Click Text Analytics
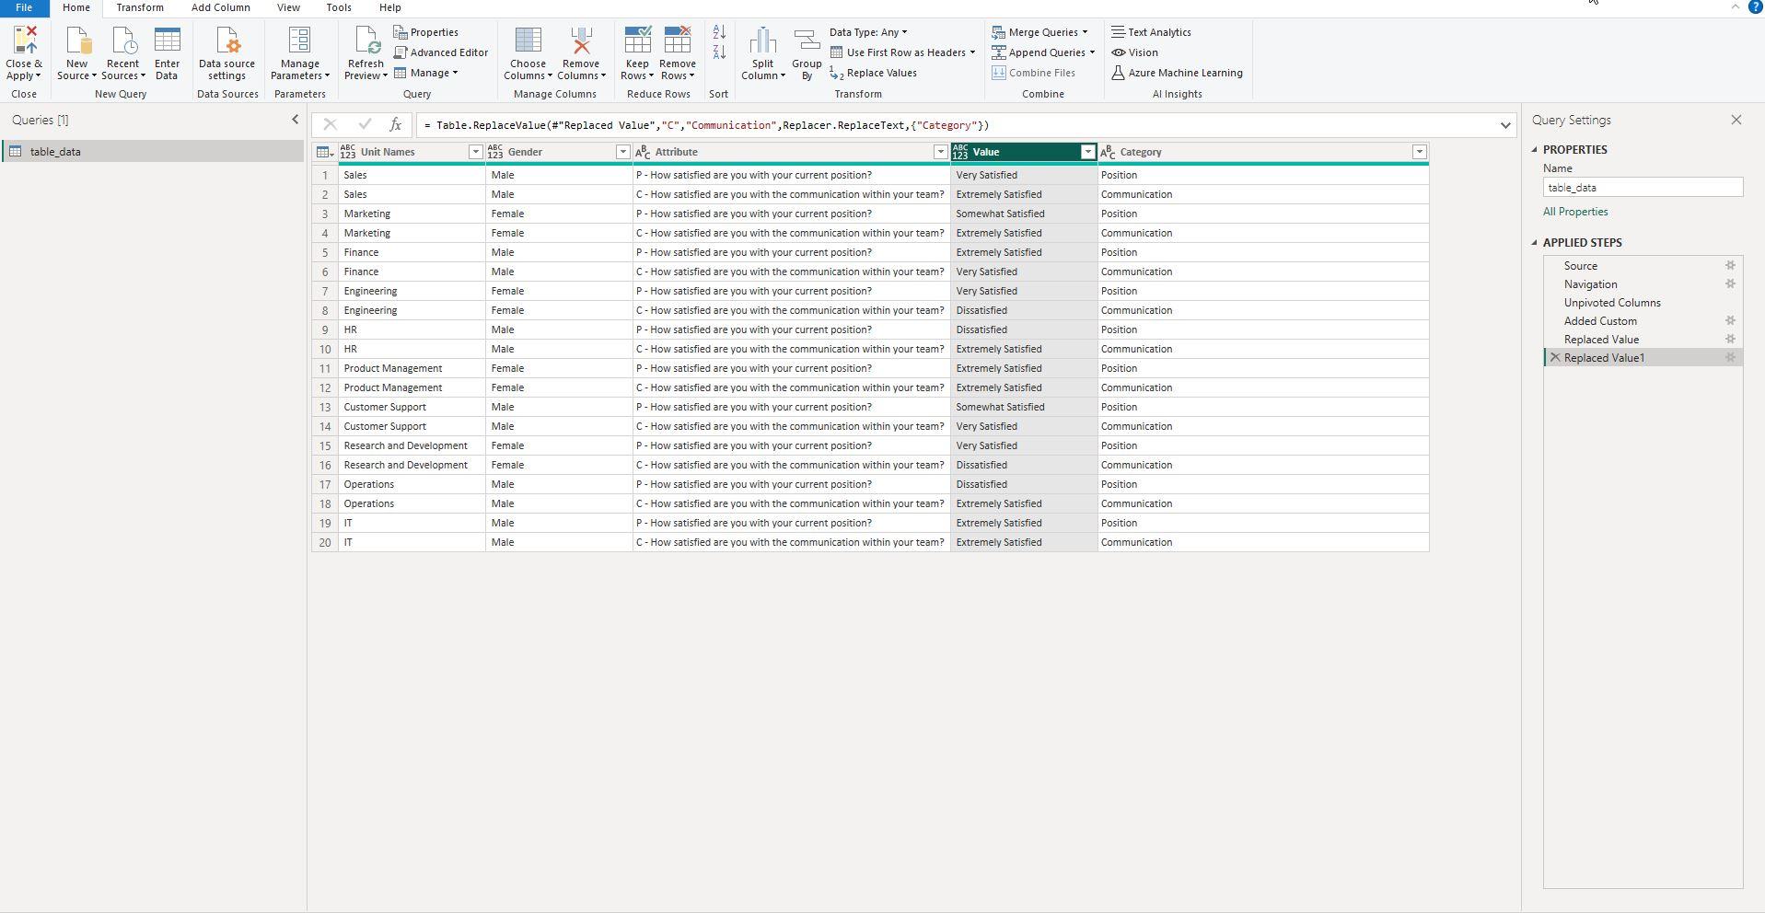1765x913 pixels. pos(1151,32)
